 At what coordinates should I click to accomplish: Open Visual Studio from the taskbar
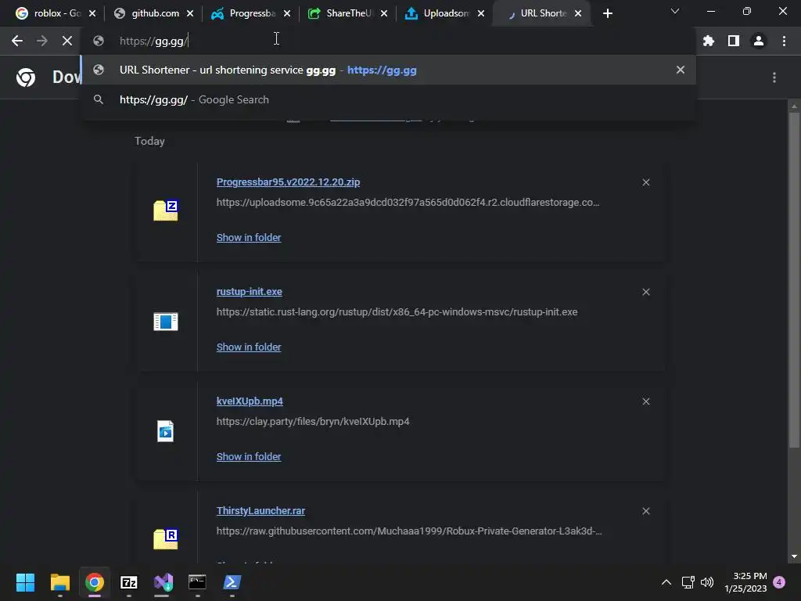pos(163,582)
